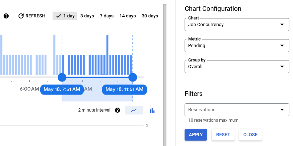Click the May 18, 7:51 AM label
The image size is (293, 146).
(x=62, y=89)
